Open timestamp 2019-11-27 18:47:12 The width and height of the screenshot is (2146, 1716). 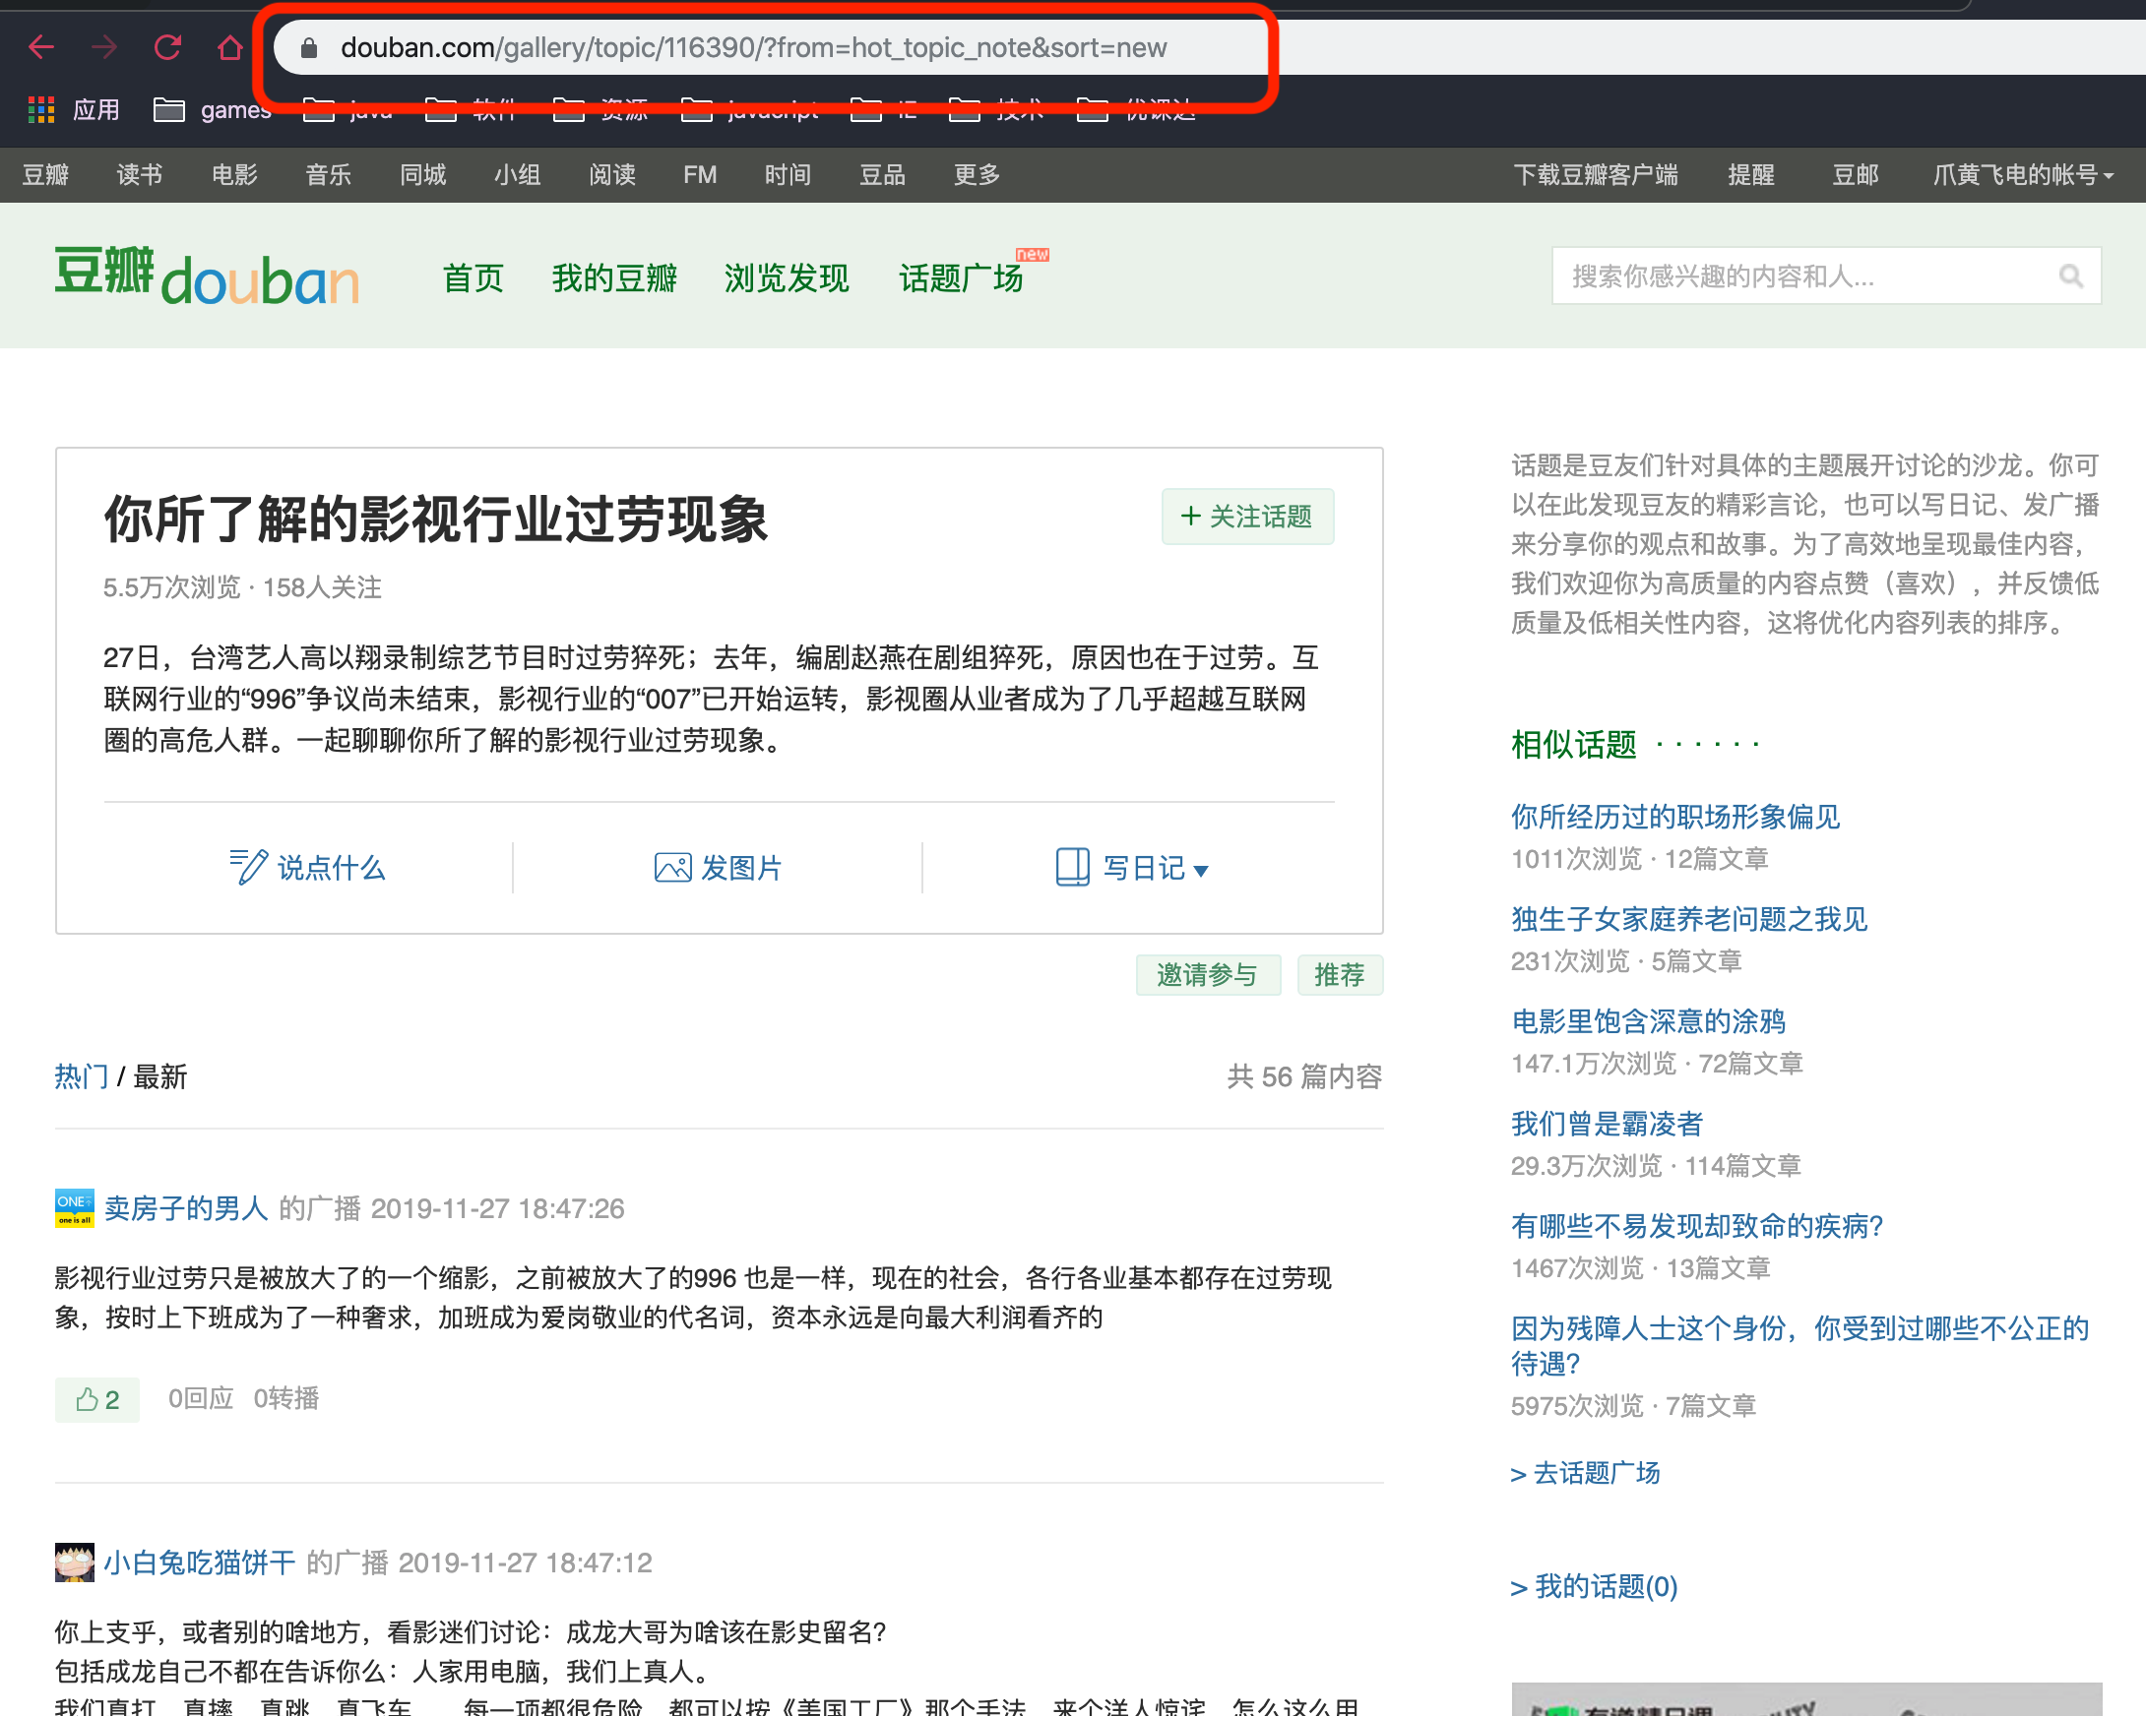526,1563
